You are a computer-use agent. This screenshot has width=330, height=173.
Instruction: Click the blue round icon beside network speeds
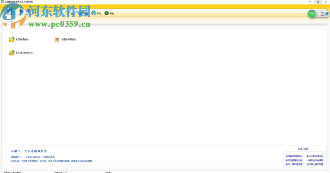tap(327, 14)
